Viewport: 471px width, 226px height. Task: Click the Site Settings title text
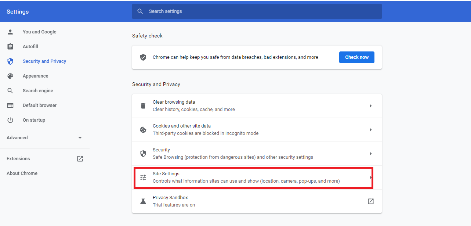(x=166, y=174)
